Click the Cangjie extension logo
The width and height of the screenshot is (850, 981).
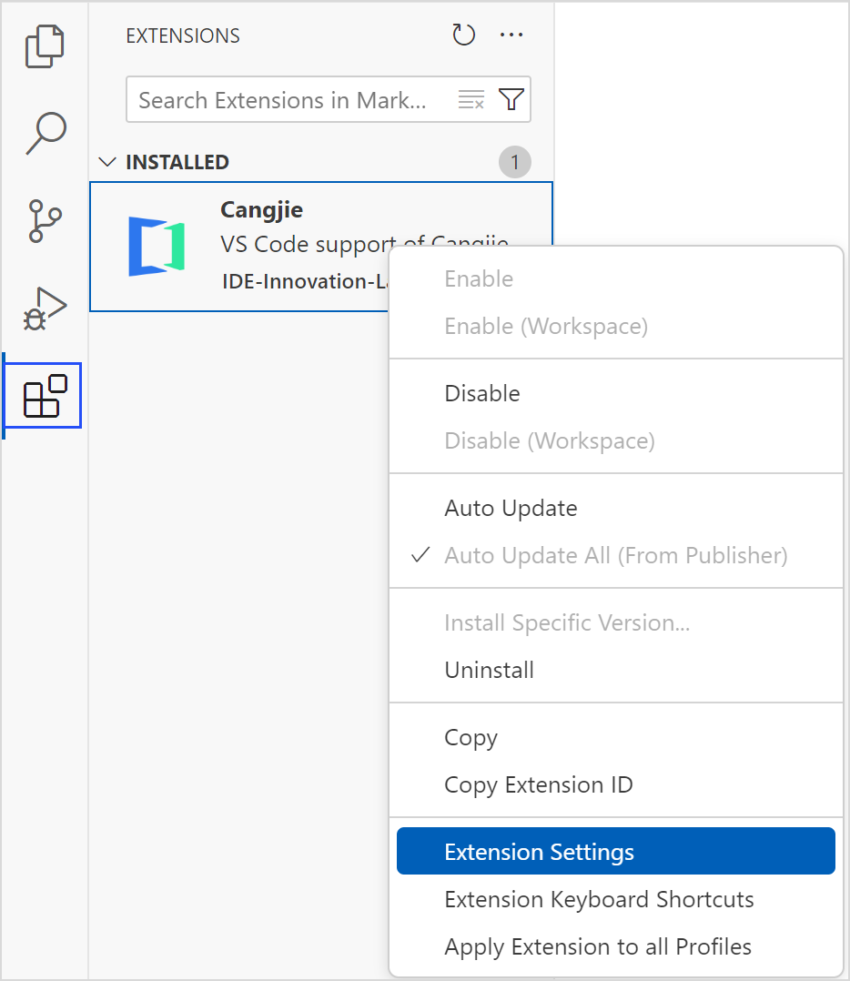pyautogui.click(x=157, y=247)
